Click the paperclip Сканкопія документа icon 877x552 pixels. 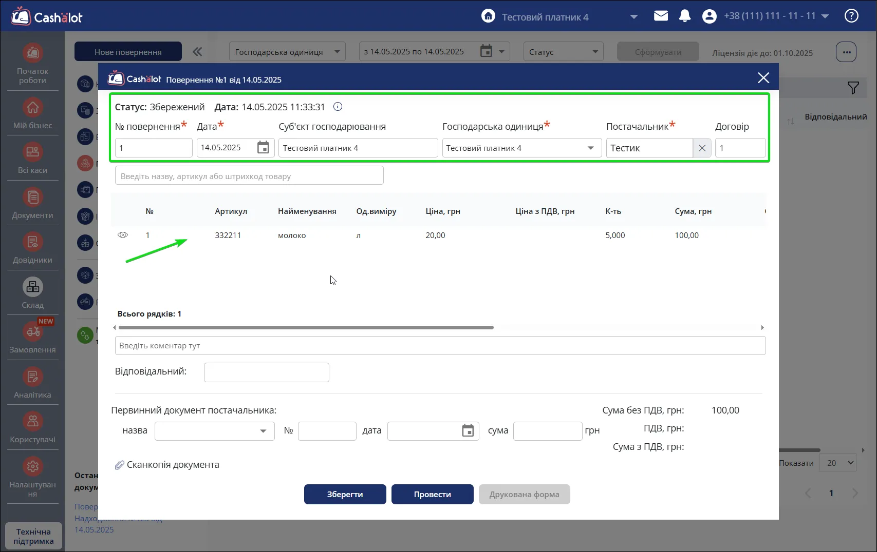pos(119,465)
